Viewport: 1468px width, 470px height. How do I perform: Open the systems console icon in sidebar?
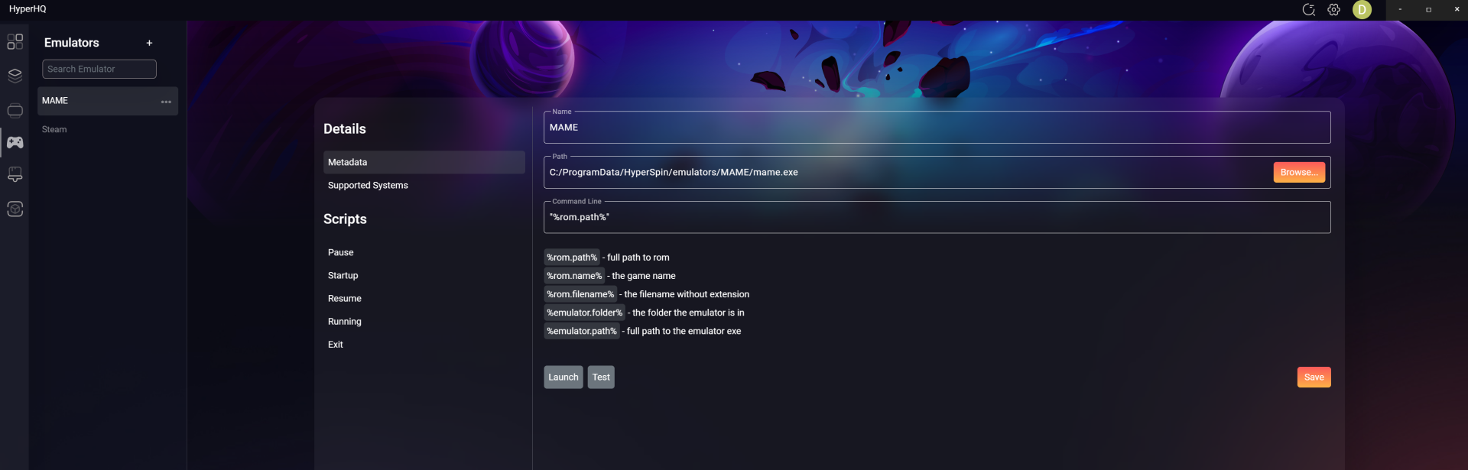pyautogui.click(x=15, y=110)
